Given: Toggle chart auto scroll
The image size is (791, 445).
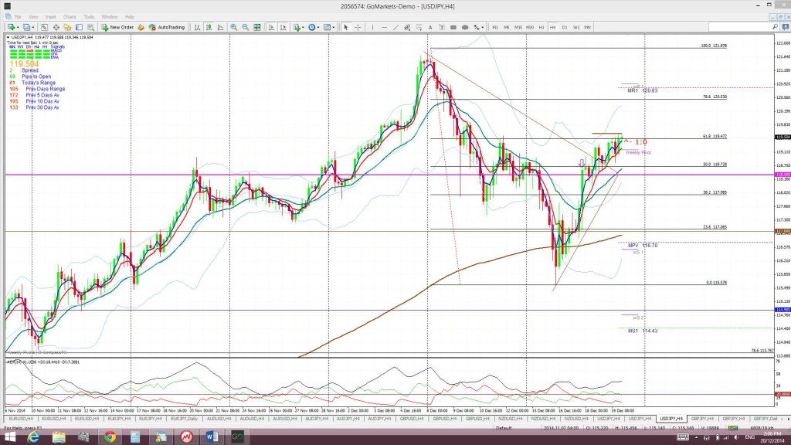Looking at the screenshot, I should 271,27.
